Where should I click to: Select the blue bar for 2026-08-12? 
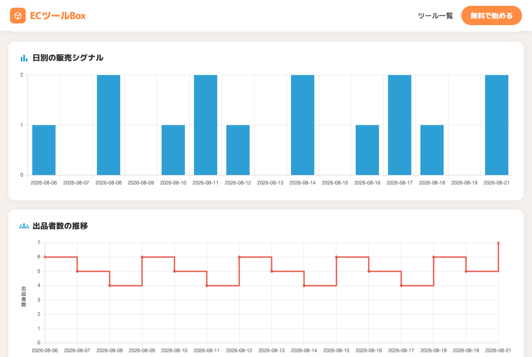238,150
